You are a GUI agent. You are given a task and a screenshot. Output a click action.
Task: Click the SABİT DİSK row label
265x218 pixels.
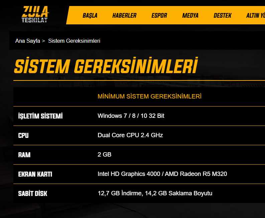coord(33,194)
